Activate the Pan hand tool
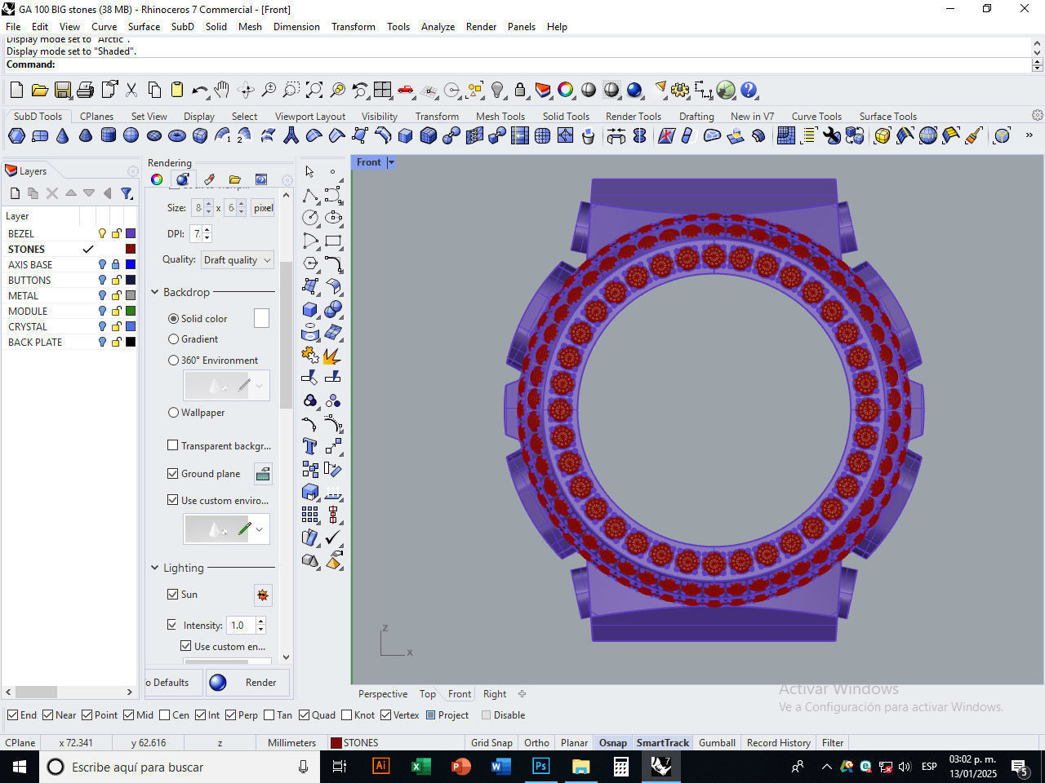1045x783 pixels. point(222,90)
